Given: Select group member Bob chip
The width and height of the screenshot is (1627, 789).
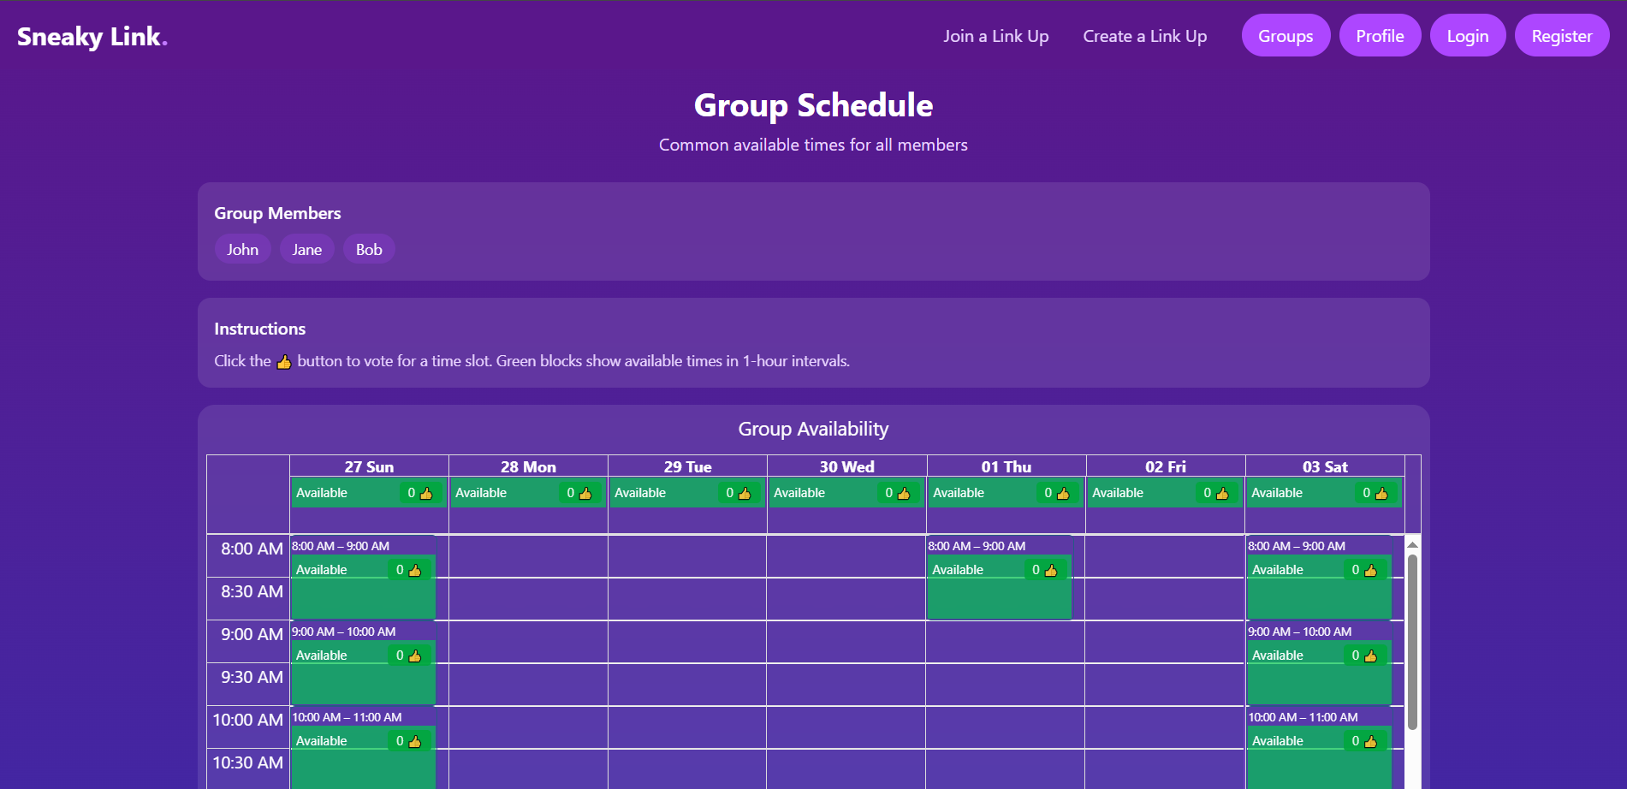Looking at the screenshot, I should (x=369, y=249).
